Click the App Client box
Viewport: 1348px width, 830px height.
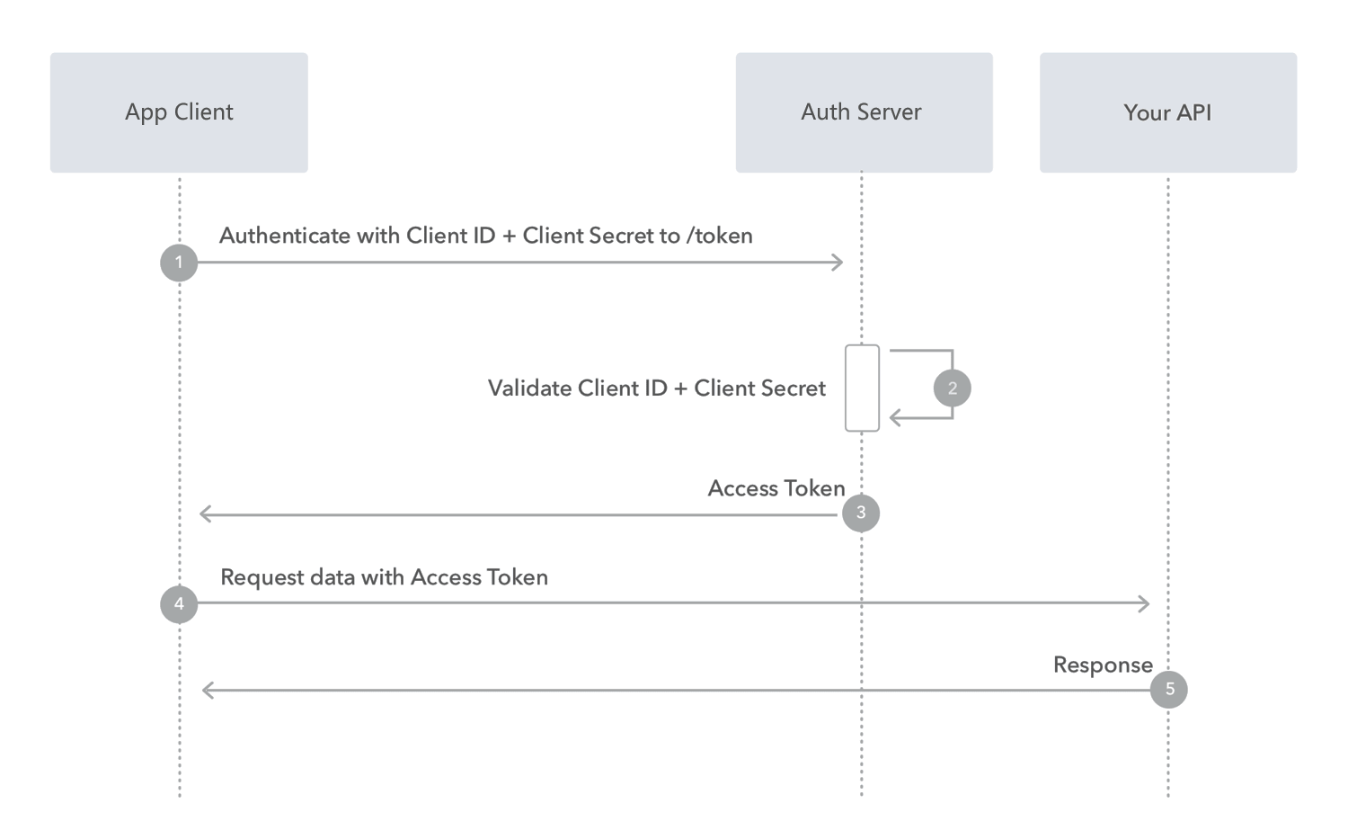179,112
